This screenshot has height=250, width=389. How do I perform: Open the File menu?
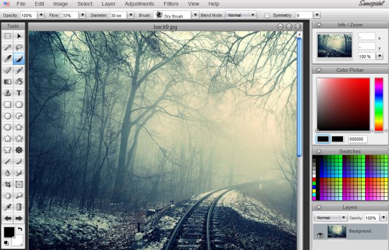tap(21, 4)
